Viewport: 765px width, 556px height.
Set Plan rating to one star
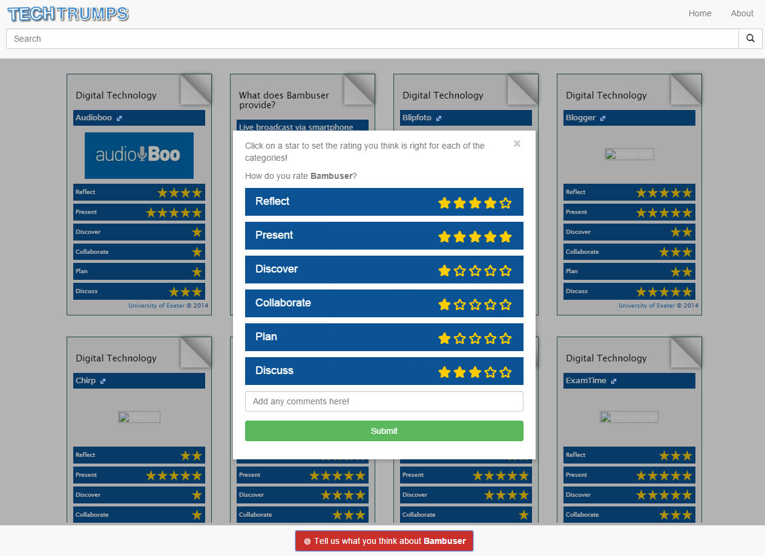(x=444, y=338)
